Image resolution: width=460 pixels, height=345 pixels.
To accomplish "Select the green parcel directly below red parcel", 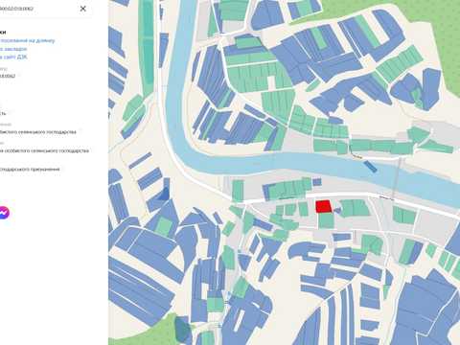I will [326, 220].
